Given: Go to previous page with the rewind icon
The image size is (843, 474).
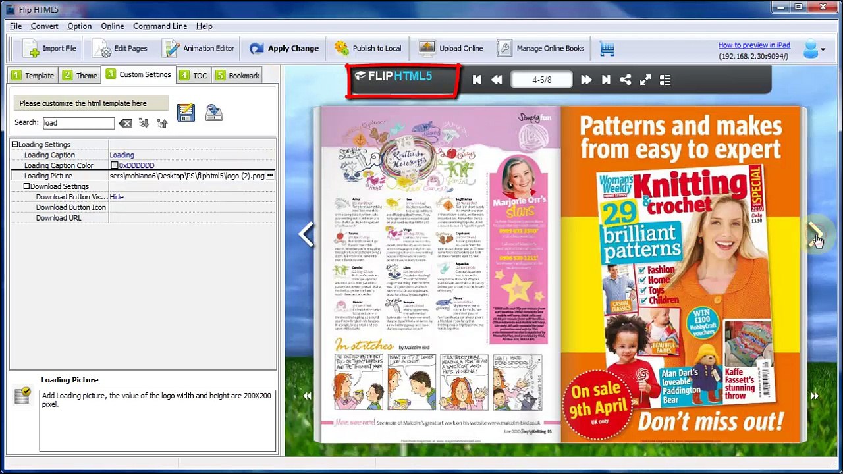Looking at the screenshot, I should (x=497, y=80).
